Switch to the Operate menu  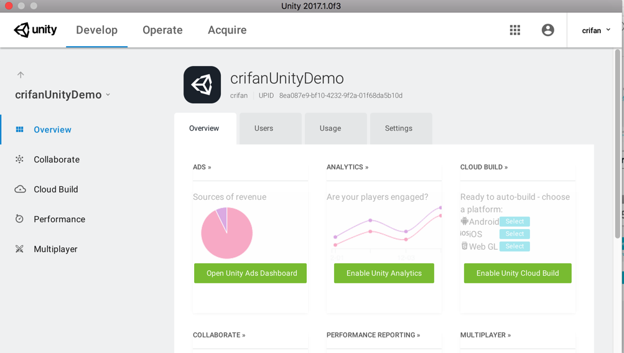click(162, 30)
